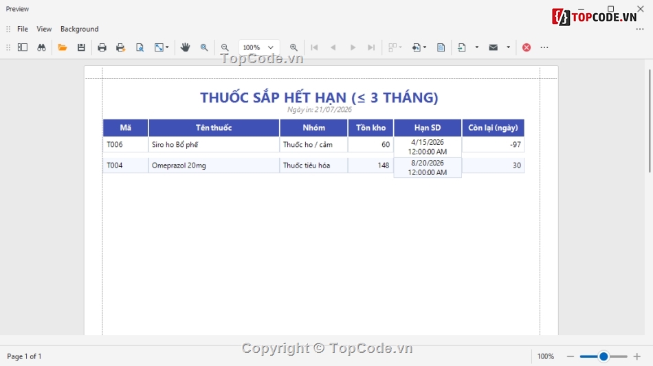The image size is (653, 366).
Task: Click the minus zoom button in status bar
Action: (x=571, y=356)
